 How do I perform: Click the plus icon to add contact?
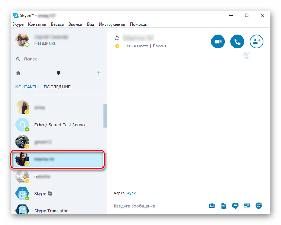click(x=99, y=73)
